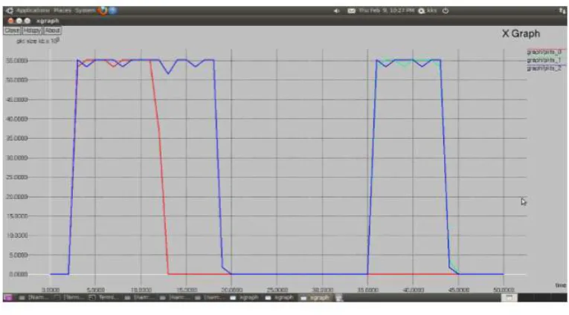Open the mail envelope indicator
Image resolution: width=569 pixels, height=315 pixels.
pyautogui.click(x=351, y=11)
